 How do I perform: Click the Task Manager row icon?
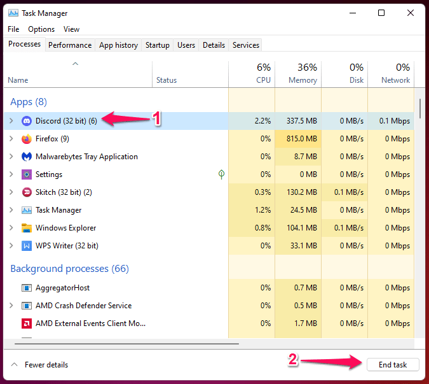coord(27,210)
